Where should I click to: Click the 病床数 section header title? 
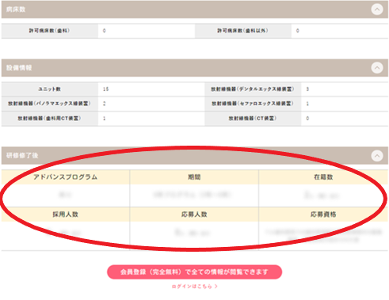point(16,9)
